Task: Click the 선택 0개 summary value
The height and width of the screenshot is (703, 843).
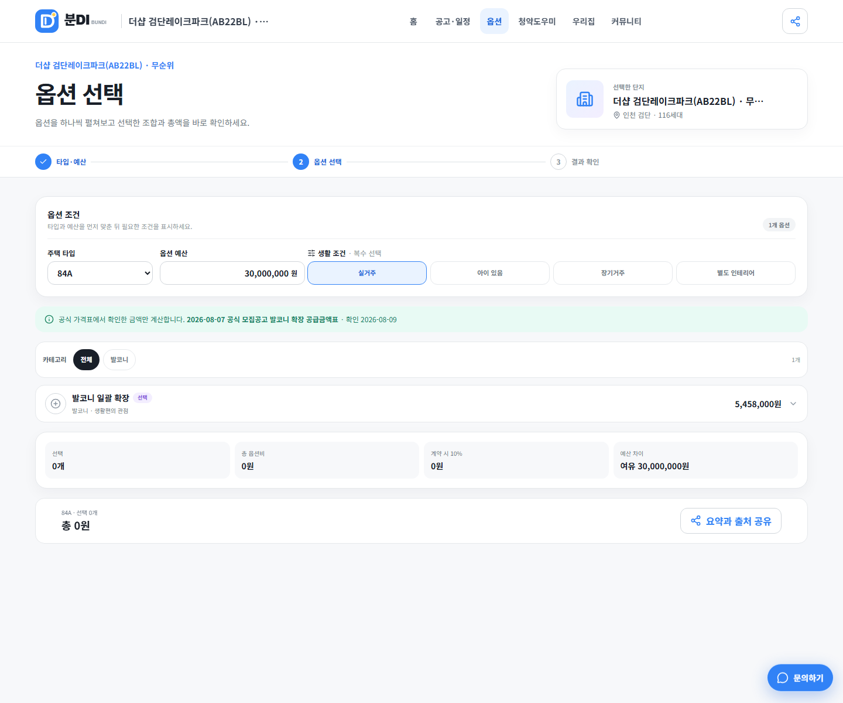Action: point(58,466)
